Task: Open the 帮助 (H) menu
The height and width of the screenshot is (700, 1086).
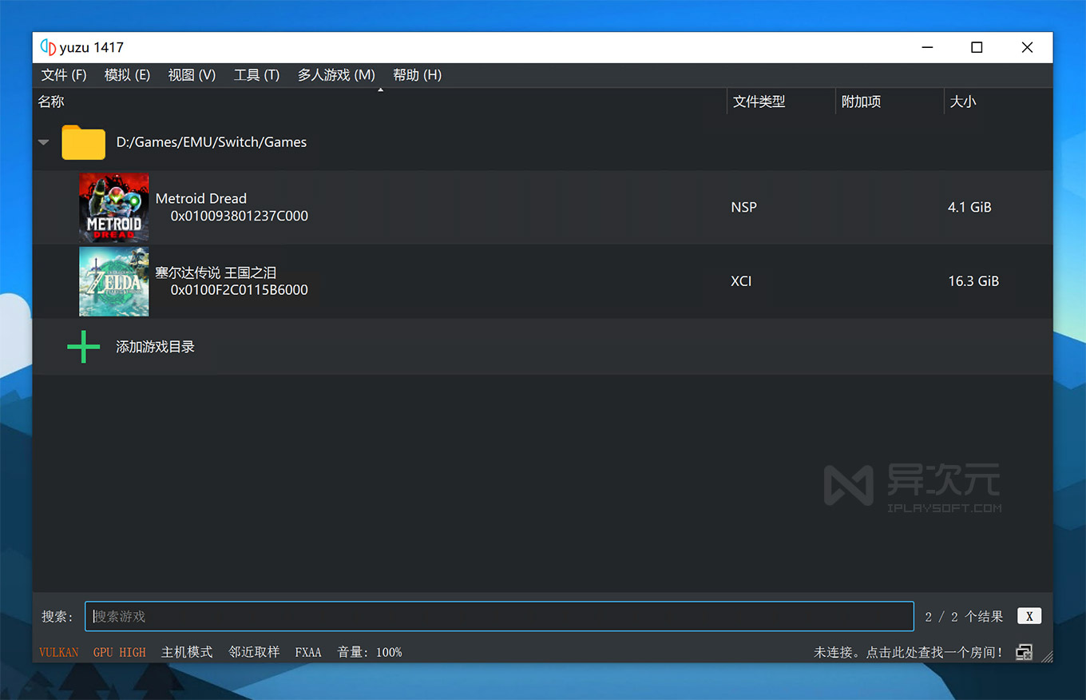Action: pos(417,74)
